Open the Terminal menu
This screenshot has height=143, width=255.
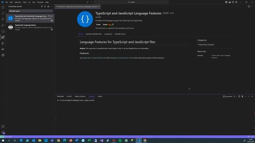tap(40, 2)
